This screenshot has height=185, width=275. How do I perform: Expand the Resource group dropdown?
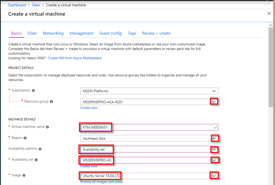214,101
